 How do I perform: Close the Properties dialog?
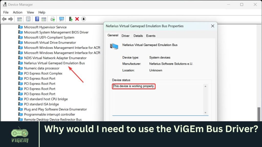[213, 26]
